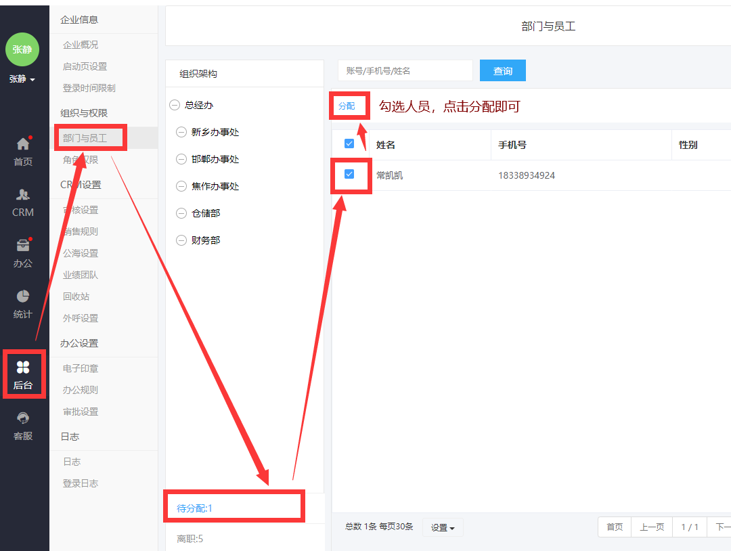Screen dimensions: 731x551
Task: Uncheck the checkbox for 常凯凯
Action: [349, 175]
